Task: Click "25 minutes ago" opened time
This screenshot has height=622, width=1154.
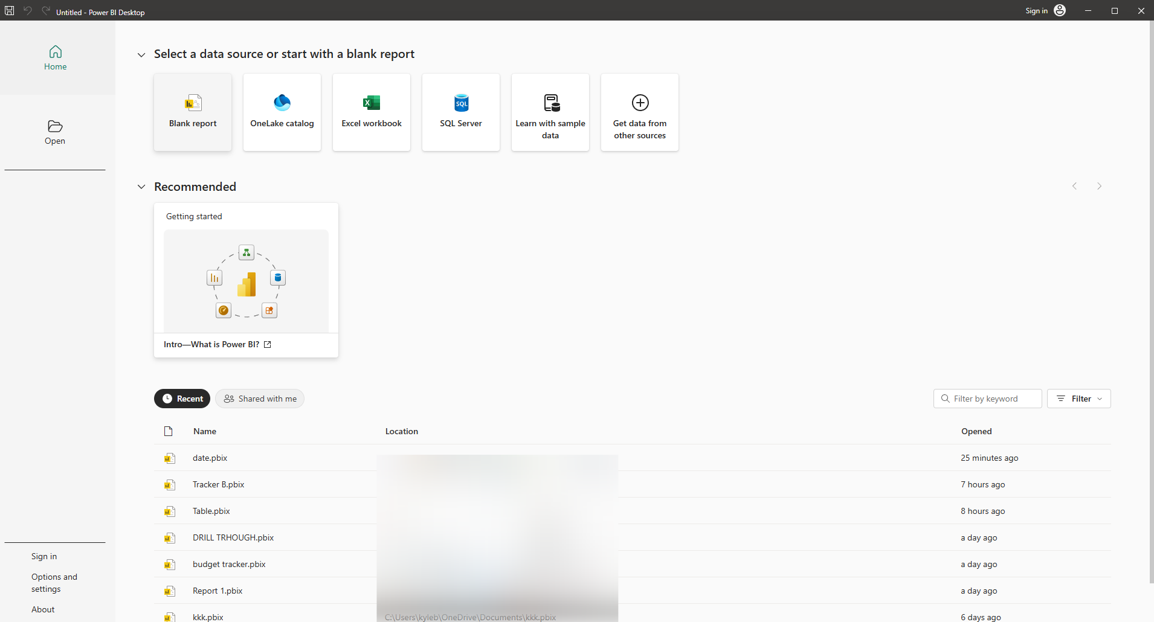Action: (x=990, y=458)
